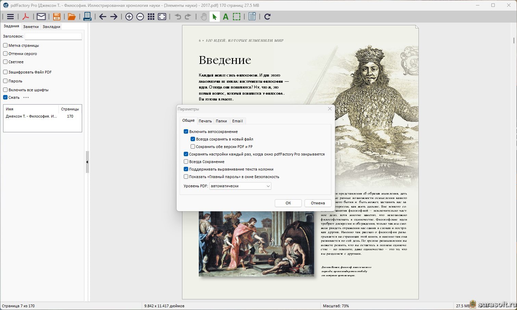Check the 'Оттенки серого' option

(x=5, y=54)
